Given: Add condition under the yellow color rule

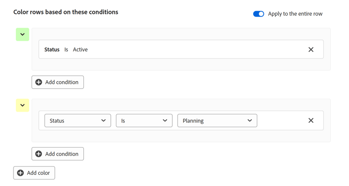Looking at the screenshot, I should pyautogui.click(x=58, y=154).
